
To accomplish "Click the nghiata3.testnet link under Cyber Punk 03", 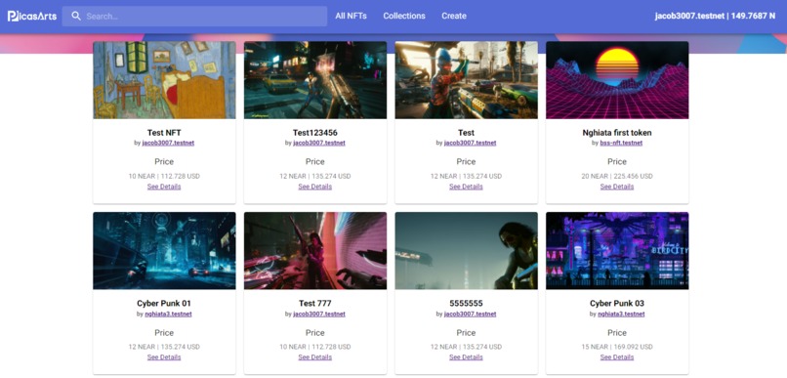I will (x=621, y=315).
